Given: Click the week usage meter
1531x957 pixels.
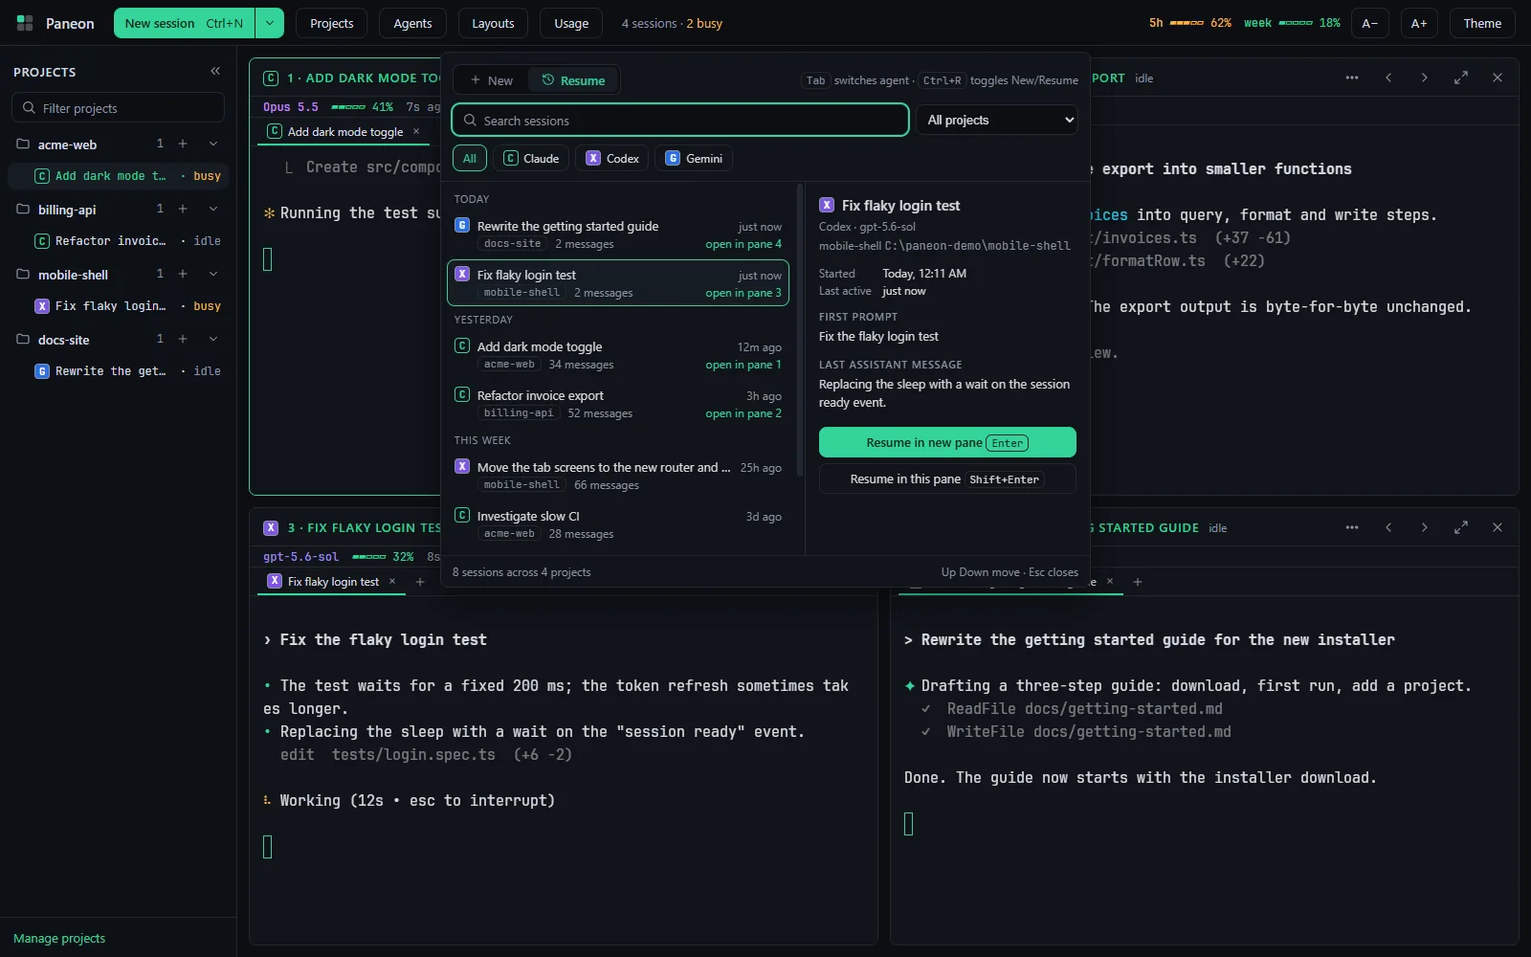Looking at the screenshot, I should tap(1292, 23).
